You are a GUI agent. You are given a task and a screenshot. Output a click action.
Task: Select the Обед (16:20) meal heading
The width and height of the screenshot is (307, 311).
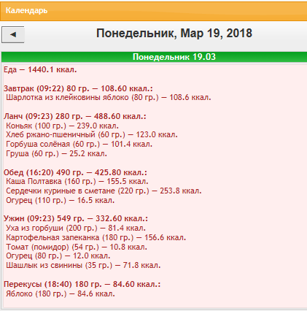75,172
